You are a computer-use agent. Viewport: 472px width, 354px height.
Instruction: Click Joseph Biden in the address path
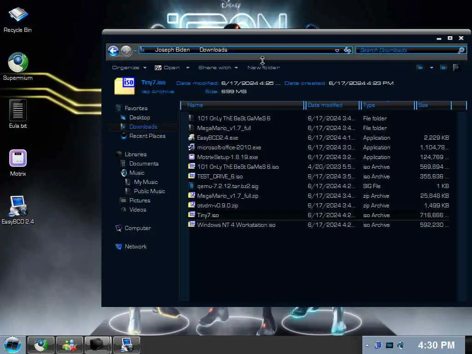172,50
